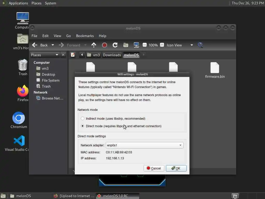Image resolution: width=265 pixels, height=199 pixels.
Task: Select Desktop in Places sidebar
Action: coord(48,74)
